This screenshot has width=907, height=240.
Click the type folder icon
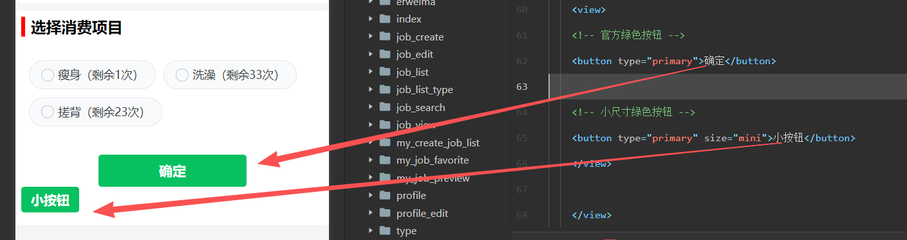pos(385,230)
